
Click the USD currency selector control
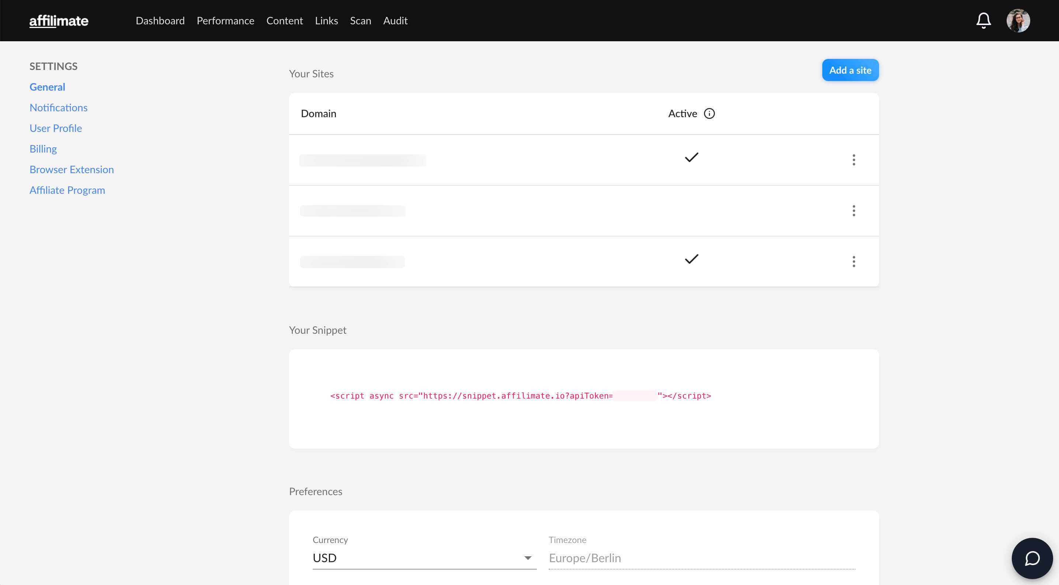pyautogui.click(x=424, y=558)
